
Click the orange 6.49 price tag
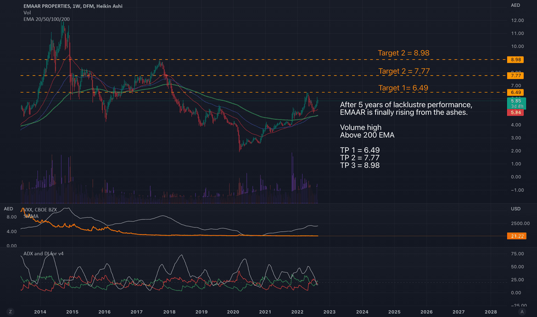pos(516,92)
